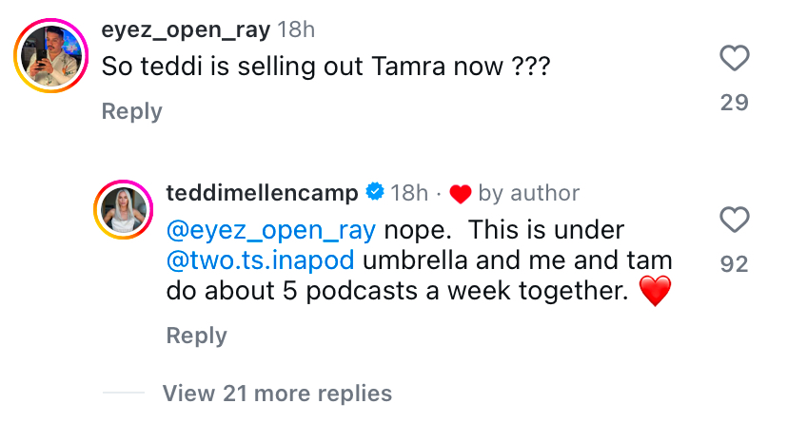
Task: Click the red heart emoji ending the reply
Action: click(x=655, y=291)
